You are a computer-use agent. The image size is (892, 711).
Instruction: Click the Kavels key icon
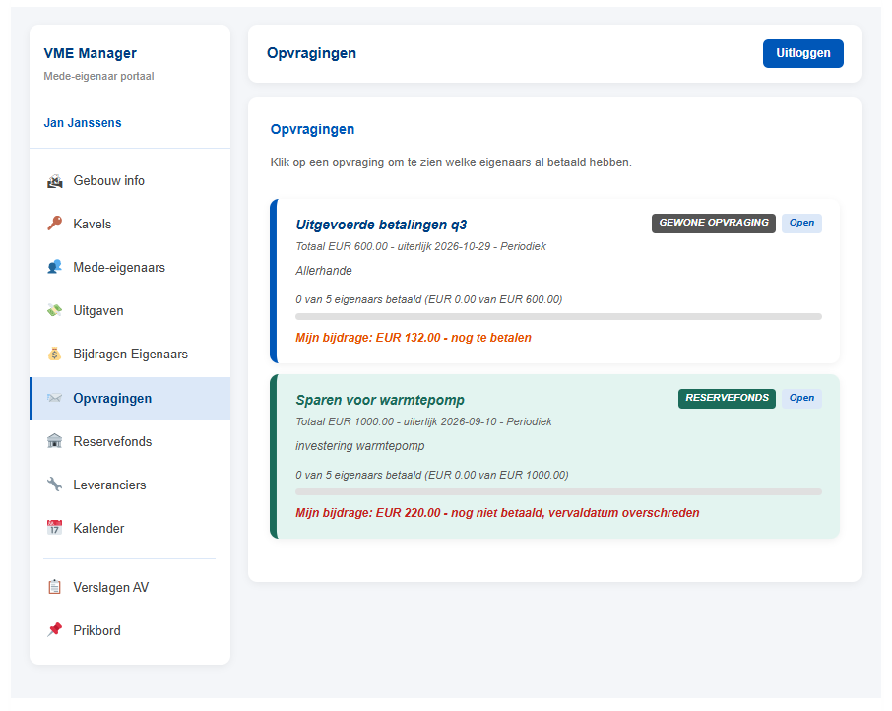click(54, 225)
